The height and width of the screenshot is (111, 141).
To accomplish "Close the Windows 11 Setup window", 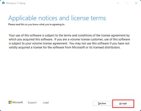I will tap(136, 3).
